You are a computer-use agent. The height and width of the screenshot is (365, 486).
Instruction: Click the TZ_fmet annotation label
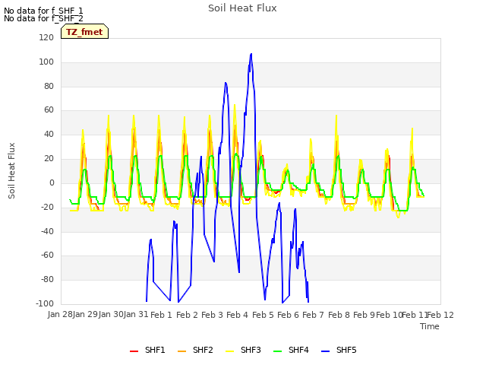pyautogui.click(x=84, y=32)
